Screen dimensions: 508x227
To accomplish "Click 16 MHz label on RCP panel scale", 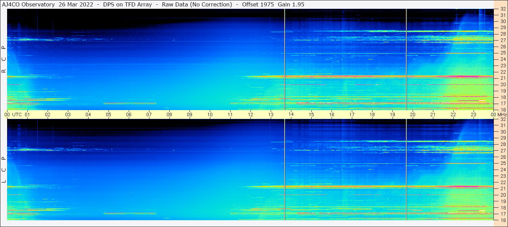I will [x=503, y=110].
